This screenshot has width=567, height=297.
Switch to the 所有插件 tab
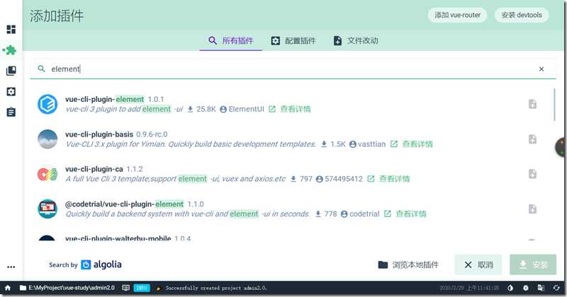click(x=231, y=41)
